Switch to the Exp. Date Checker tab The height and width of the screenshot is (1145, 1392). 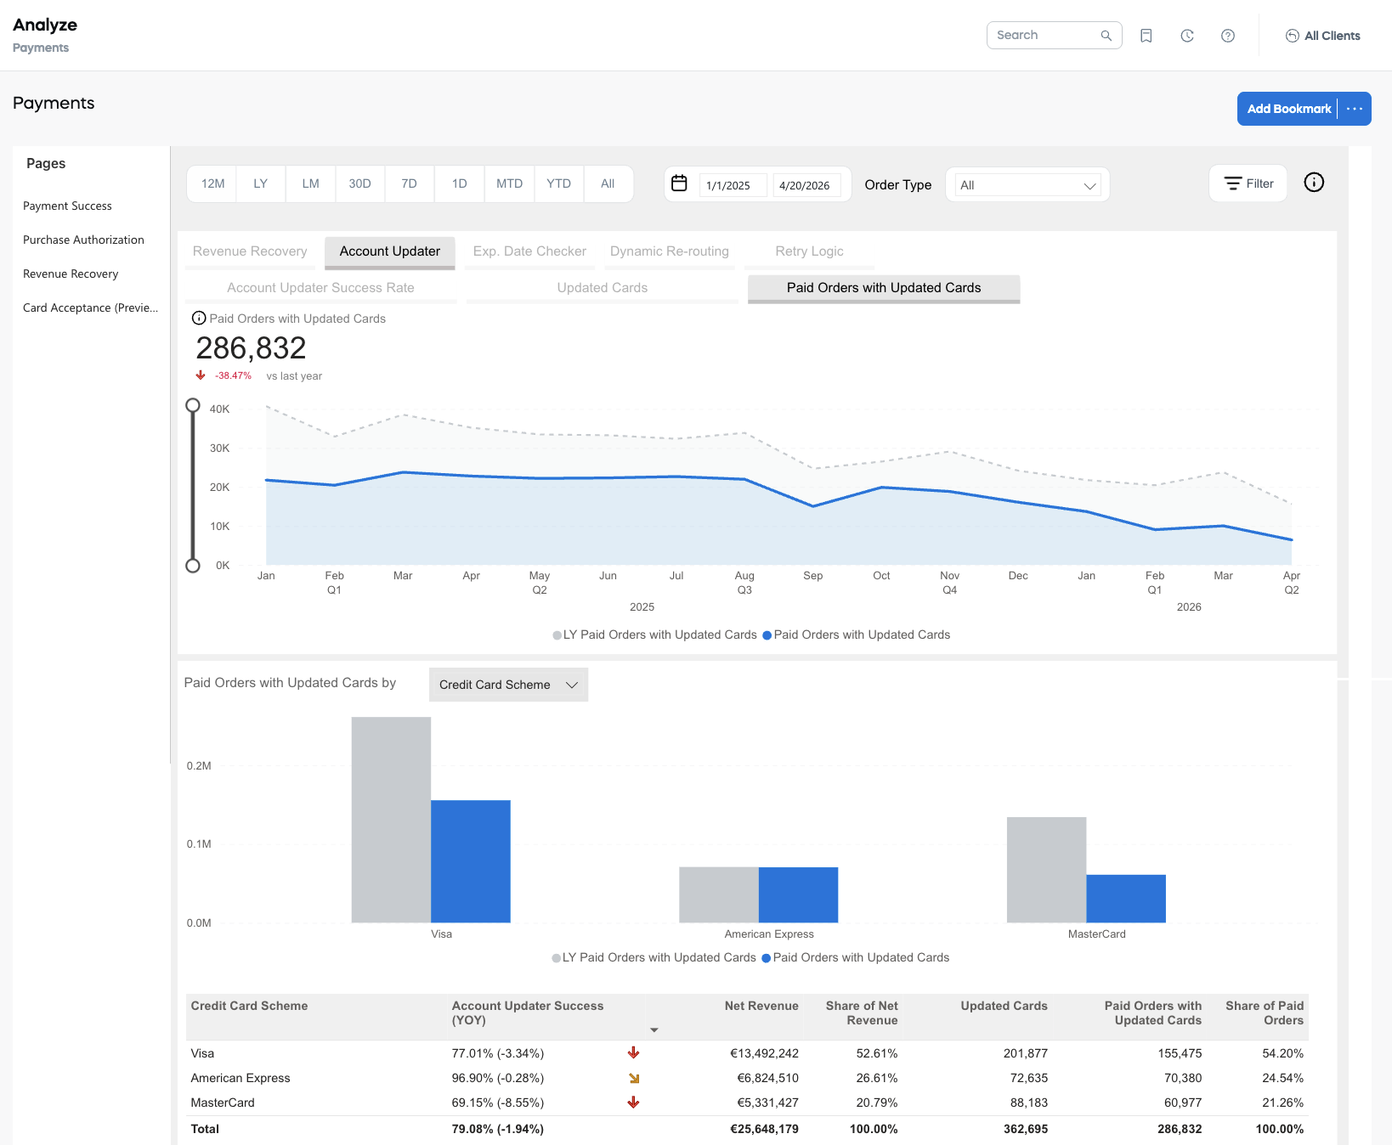click(x=529, y=251)
